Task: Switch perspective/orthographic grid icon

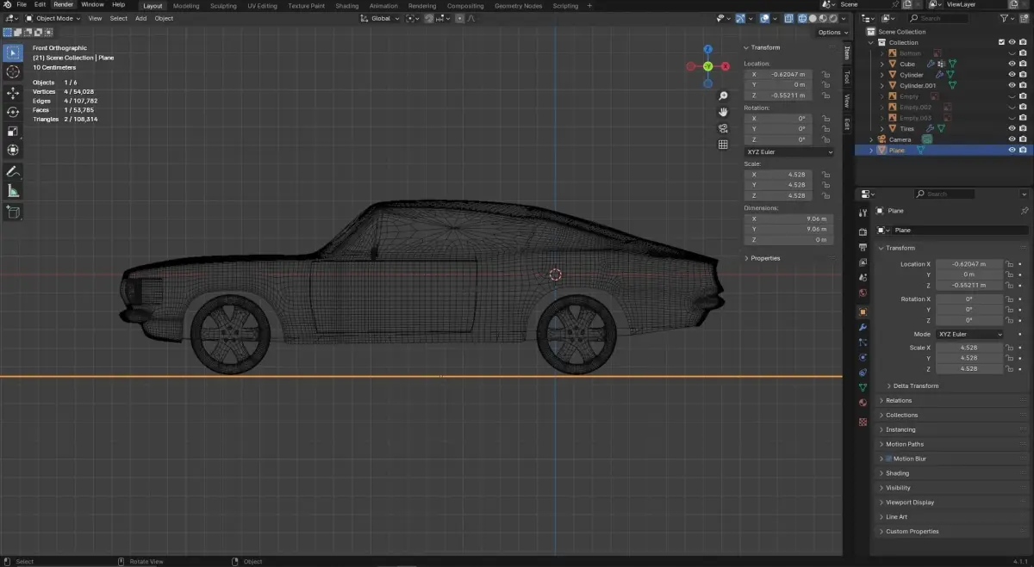Action: pyautogui.click(x=724, y=145)
